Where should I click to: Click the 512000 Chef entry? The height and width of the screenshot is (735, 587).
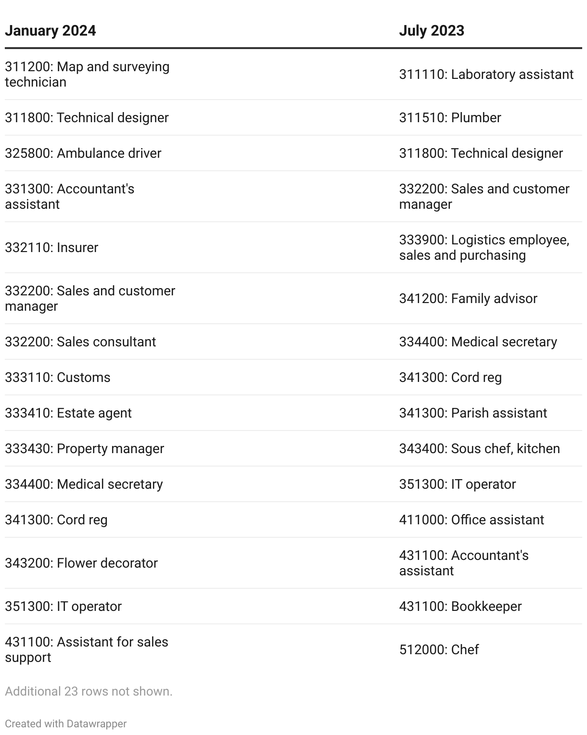[439, 650]
